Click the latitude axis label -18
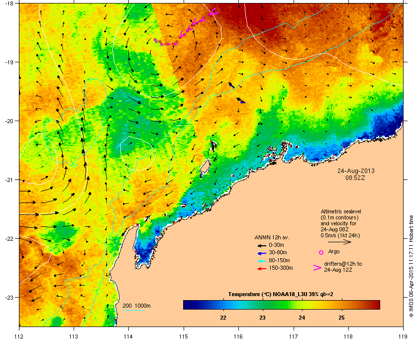This screenshot has width=418, height=339. tap(9, 3)
